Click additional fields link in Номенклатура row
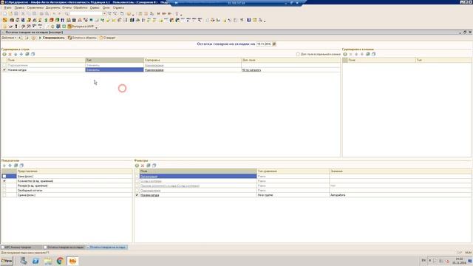 [251, 70]
